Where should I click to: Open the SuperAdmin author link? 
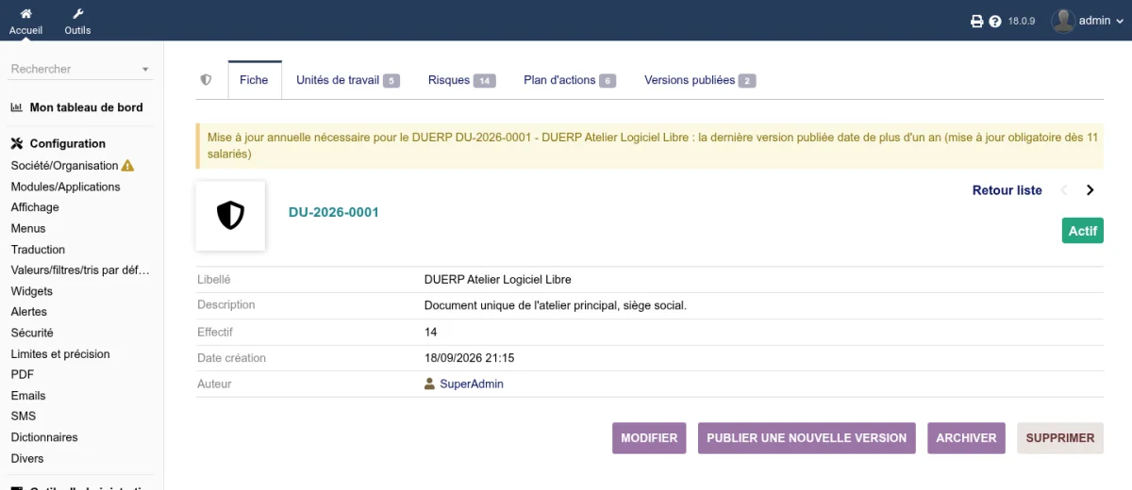(472, 384)
